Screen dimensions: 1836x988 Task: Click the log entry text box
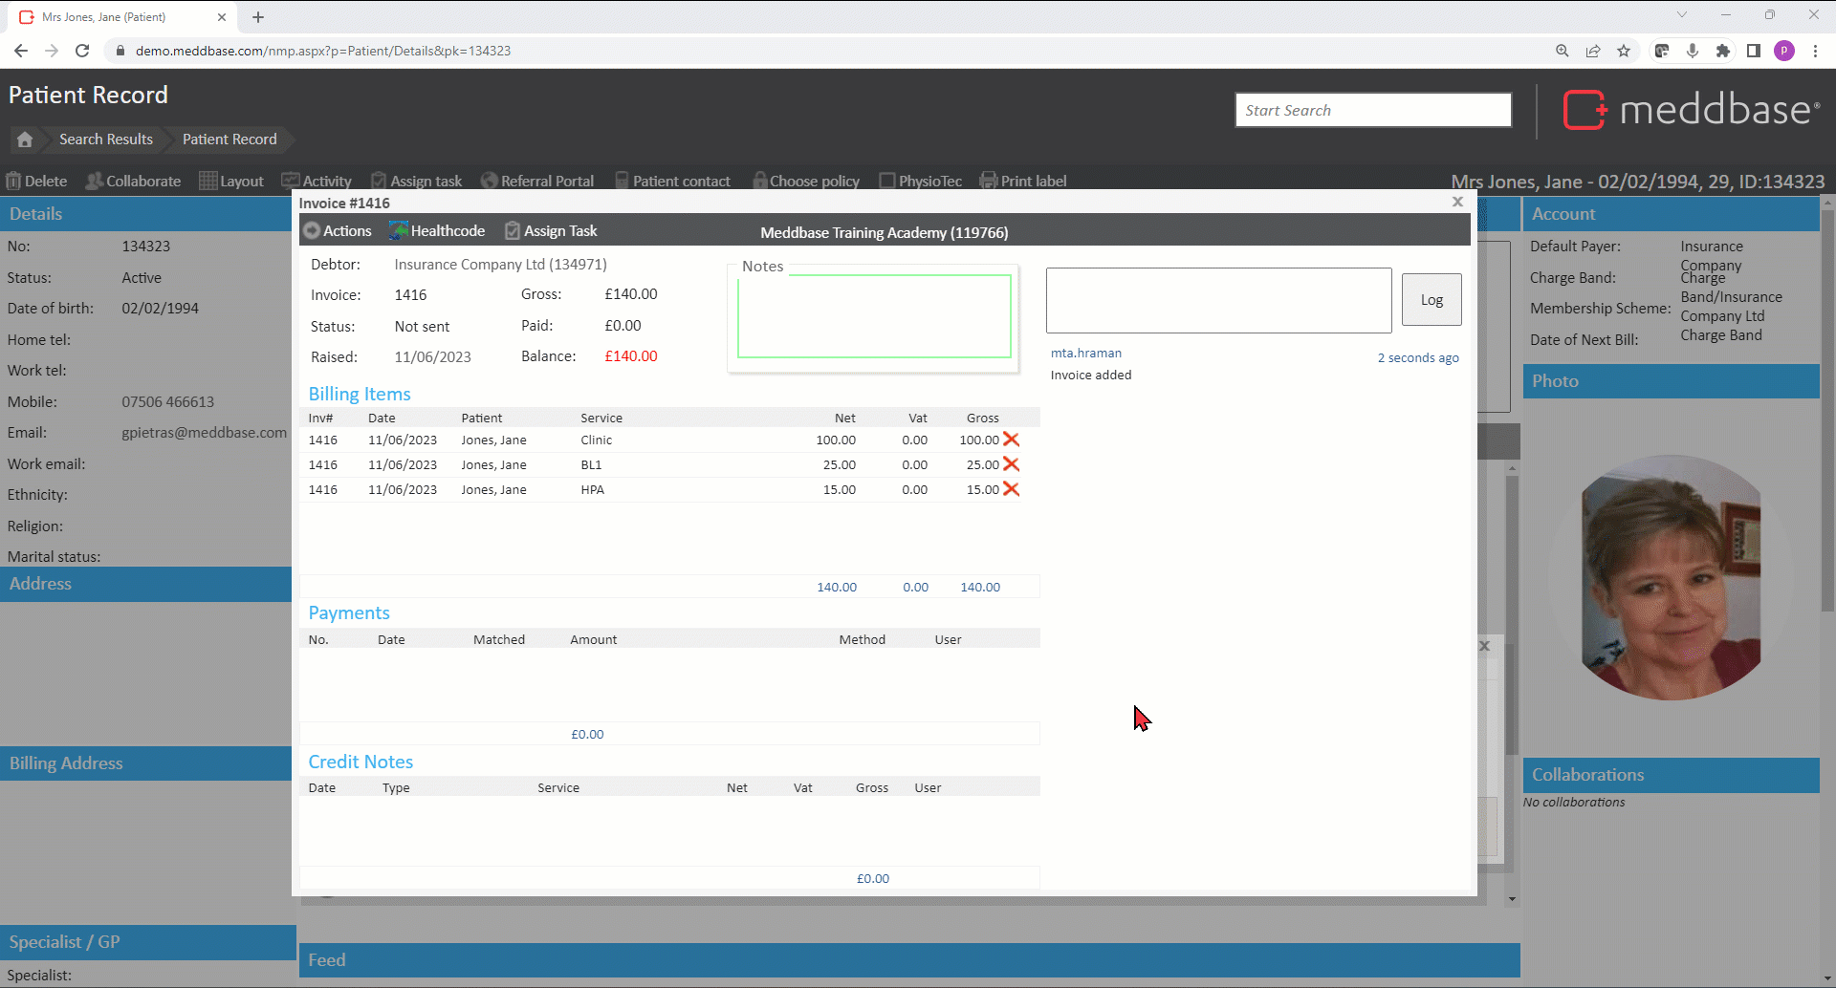1218,300
